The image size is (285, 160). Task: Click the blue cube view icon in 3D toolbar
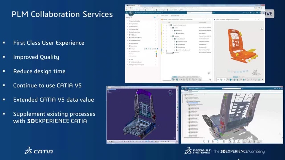tap(231, 80)
